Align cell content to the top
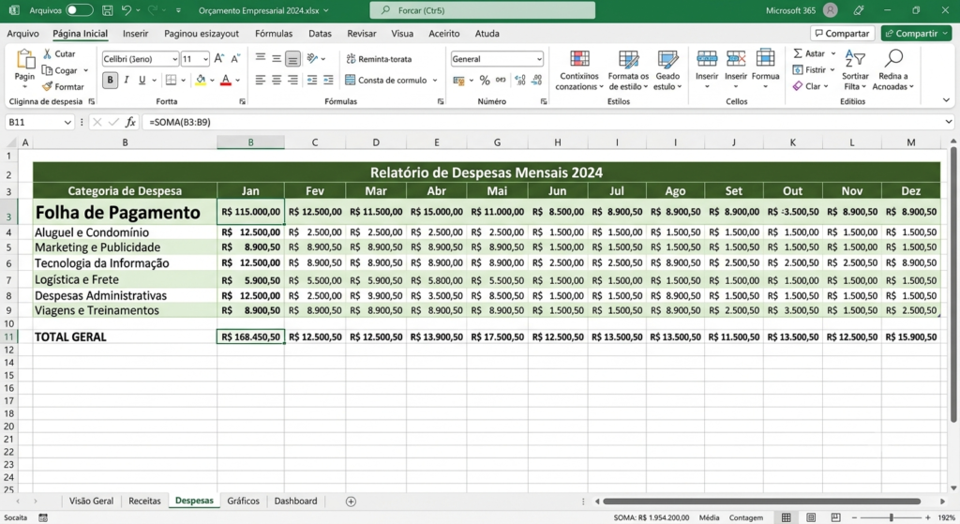Screen dimensions: 960x524 click(261, 58)
